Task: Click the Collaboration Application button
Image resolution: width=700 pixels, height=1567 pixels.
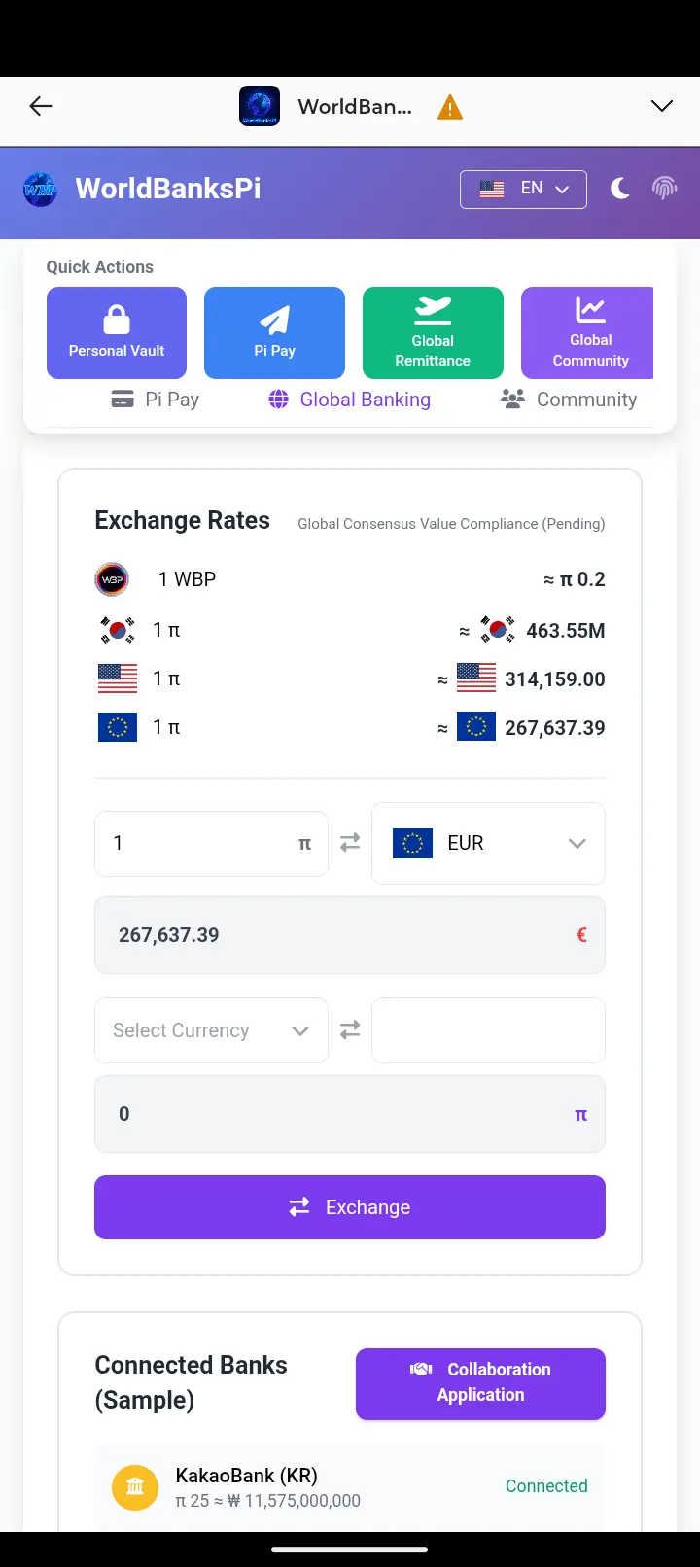Action: [x=480, y=1382]
